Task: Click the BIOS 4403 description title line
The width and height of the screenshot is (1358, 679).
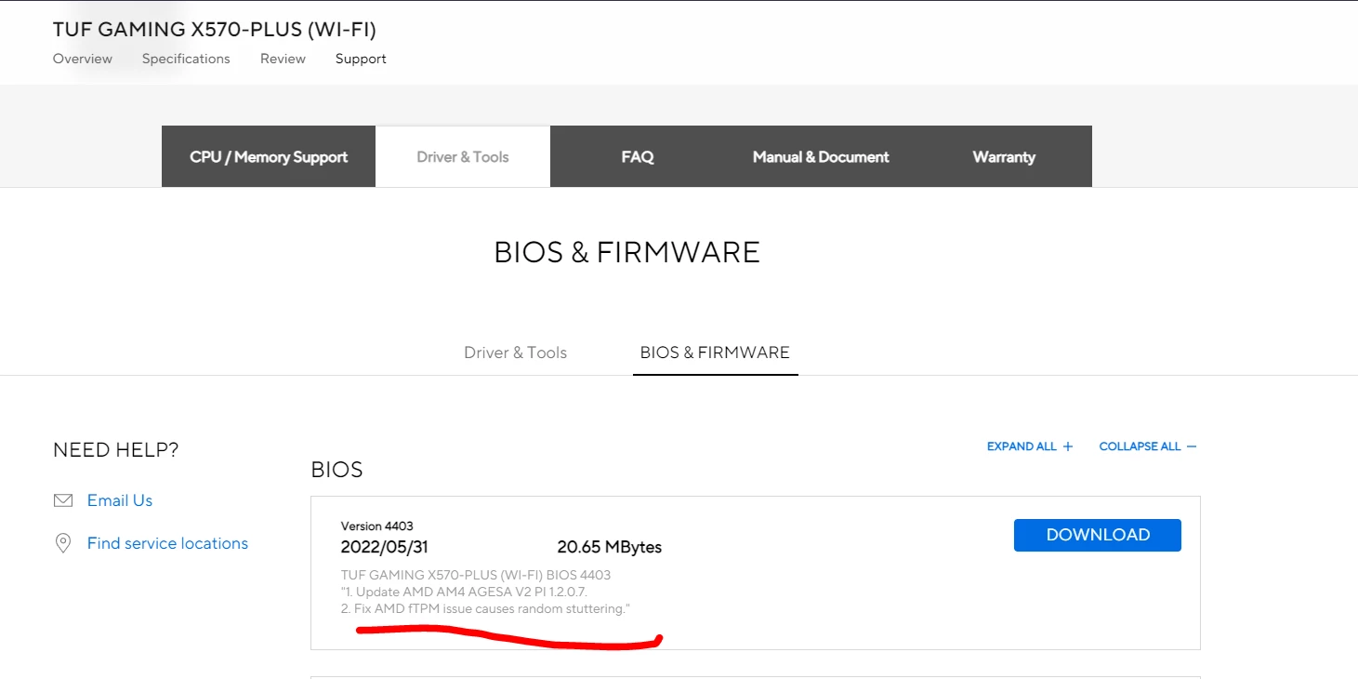Action: [x=476, y=575]
